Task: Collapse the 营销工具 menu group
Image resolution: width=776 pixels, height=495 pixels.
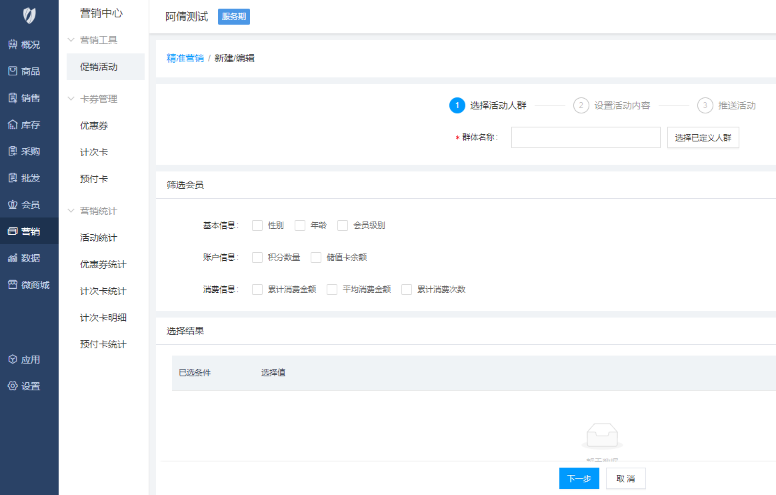Action: tap(71, 40)
